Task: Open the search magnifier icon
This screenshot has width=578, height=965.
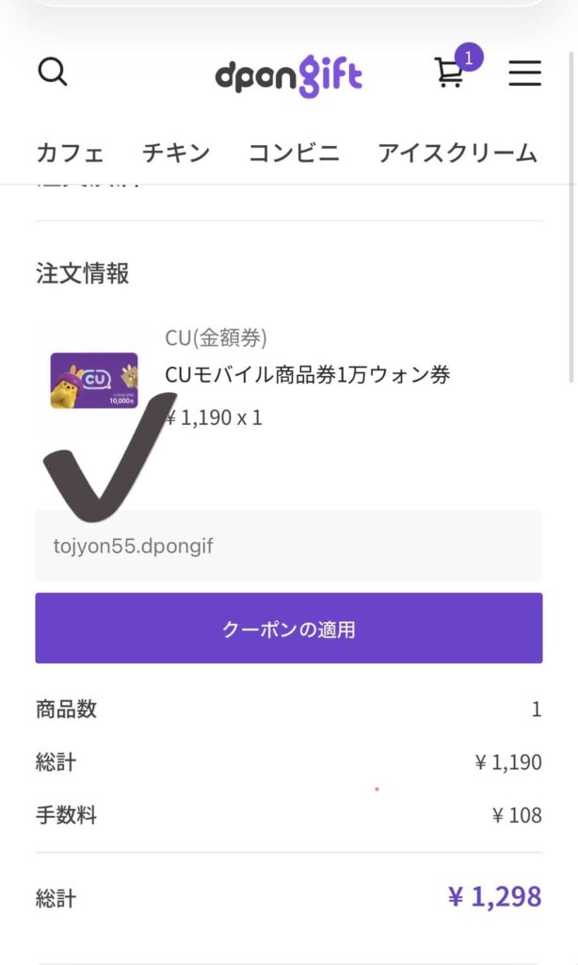Action: (53, 73)
